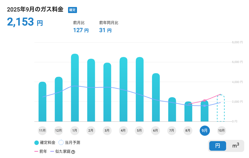Viewport: 249px width, 158px height.
Task: Click the dashed forecast bar for 10月
Action: tap(221, 108)
